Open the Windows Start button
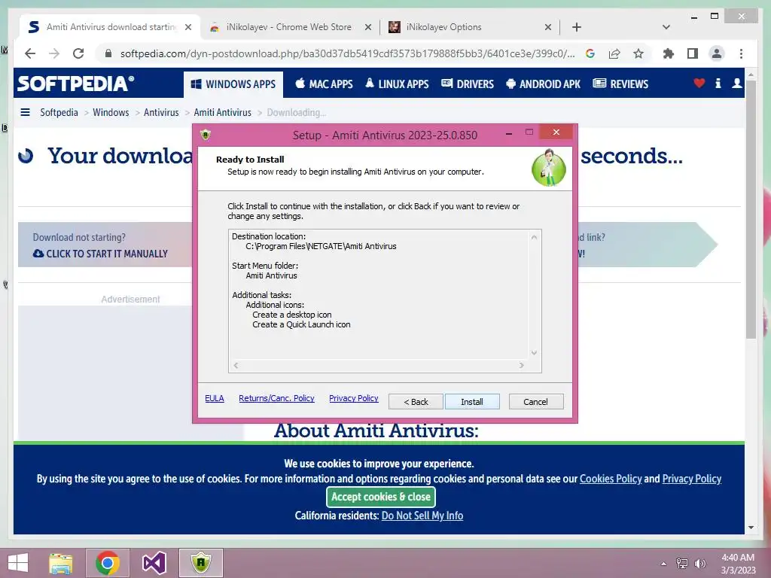This screenshot has height=578, width=771. click(18, 563)
